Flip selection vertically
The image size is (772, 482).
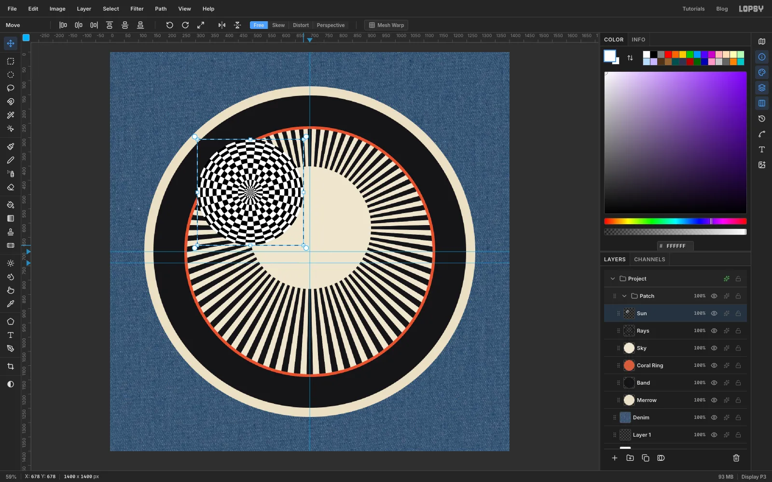[237, 25]
